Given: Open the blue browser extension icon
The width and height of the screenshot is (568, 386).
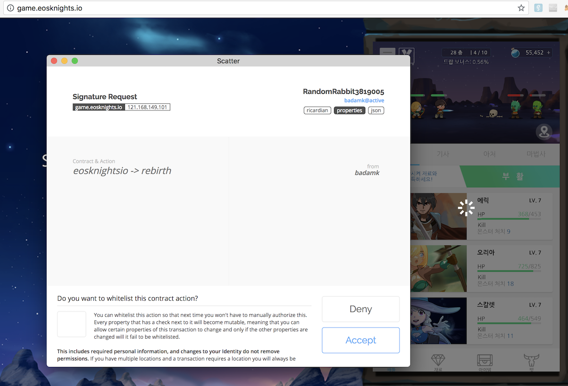Looking at the screenshot, I should click(x=538, y=8).
